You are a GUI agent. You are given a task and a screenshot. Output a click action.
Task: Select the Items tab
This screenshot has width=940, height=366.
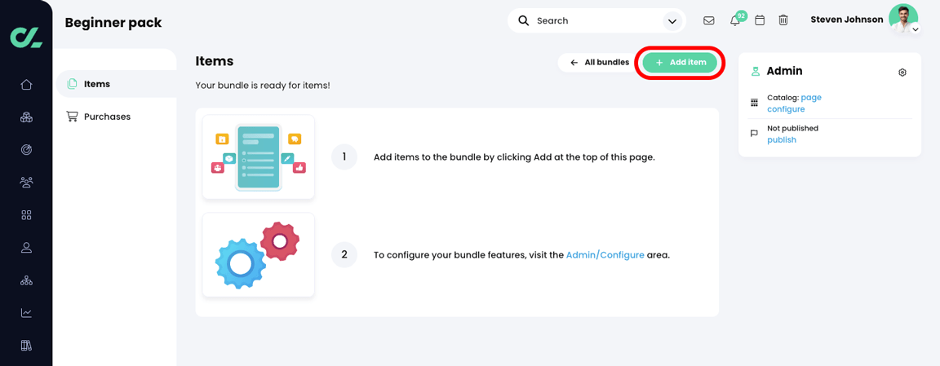tap(117, 84)
